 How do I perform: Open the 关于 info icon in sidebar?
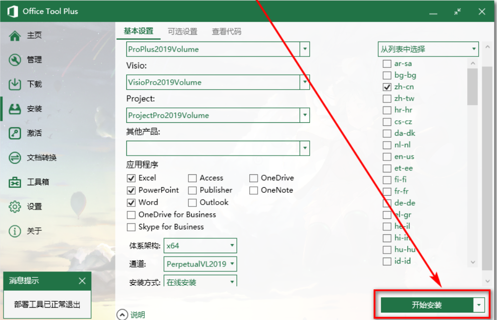click(14, 231)
